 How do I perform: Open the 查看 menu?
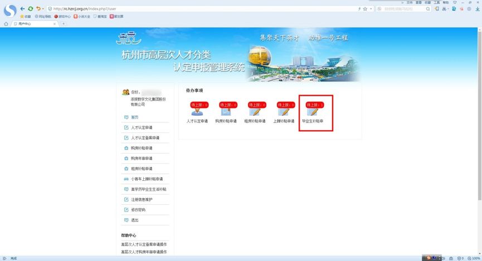pyautogui.click(x=418, y=2)
